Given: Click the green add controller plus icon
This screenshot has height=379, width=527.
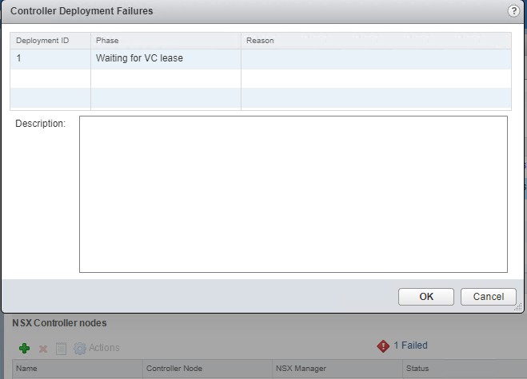Looking at the screenshot, I should click(x=25, y=348).
